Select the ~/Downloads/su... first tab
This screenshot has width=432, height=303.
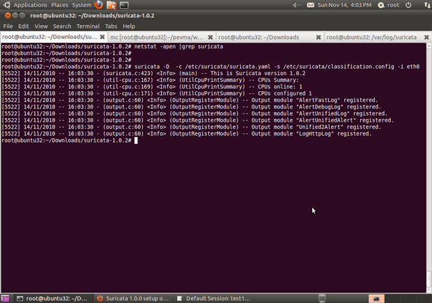(49, 37)
